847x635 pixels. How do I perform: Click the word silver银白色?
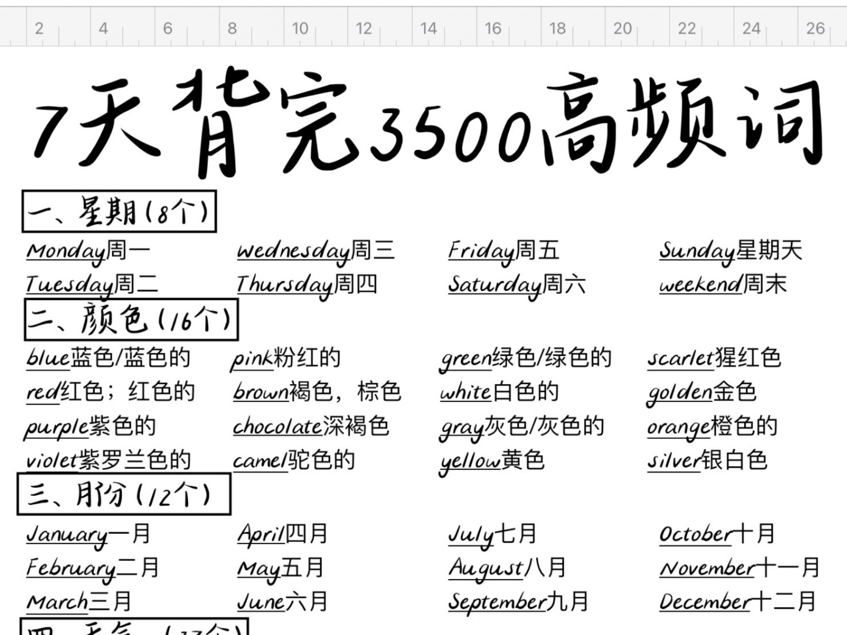point(707,461)
